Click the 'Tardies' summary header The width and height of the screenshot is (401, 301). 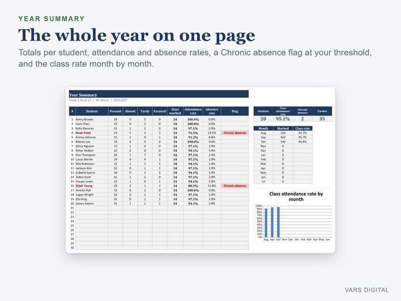pyautogui.click(x=322, y=111)
